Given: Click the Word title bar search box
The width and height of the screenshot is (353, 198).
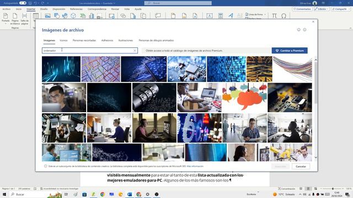Looking at the screenshot, I should coord(178,3).
